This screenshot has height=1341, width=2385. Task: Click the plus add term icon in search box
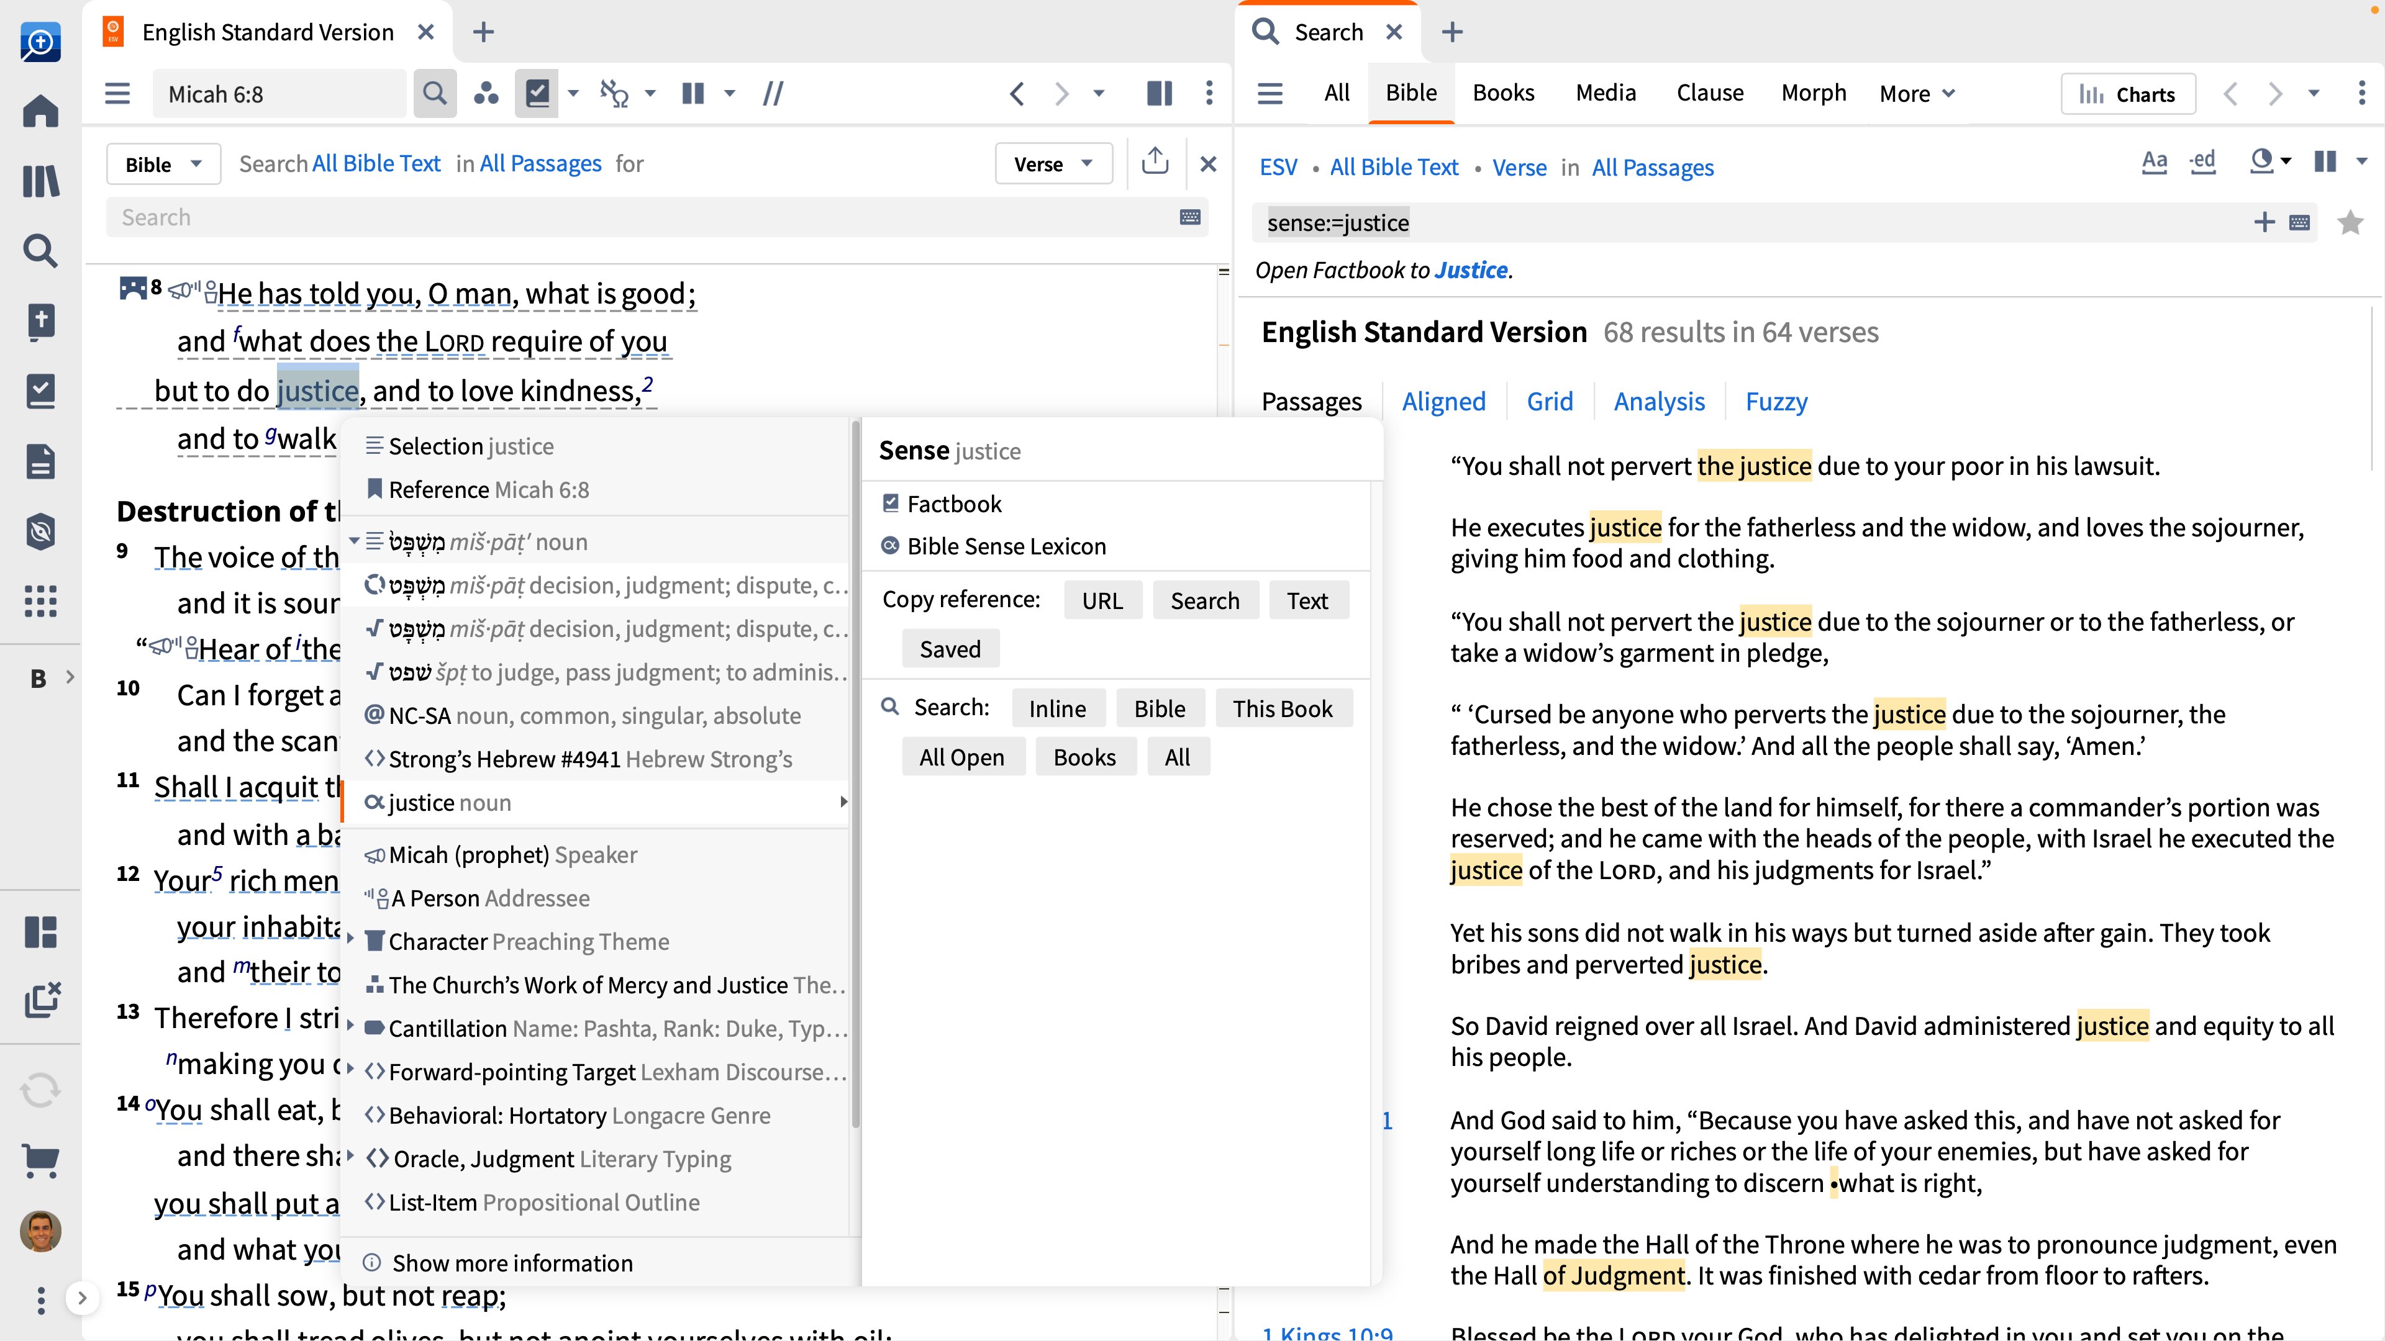pos(2264,222)
